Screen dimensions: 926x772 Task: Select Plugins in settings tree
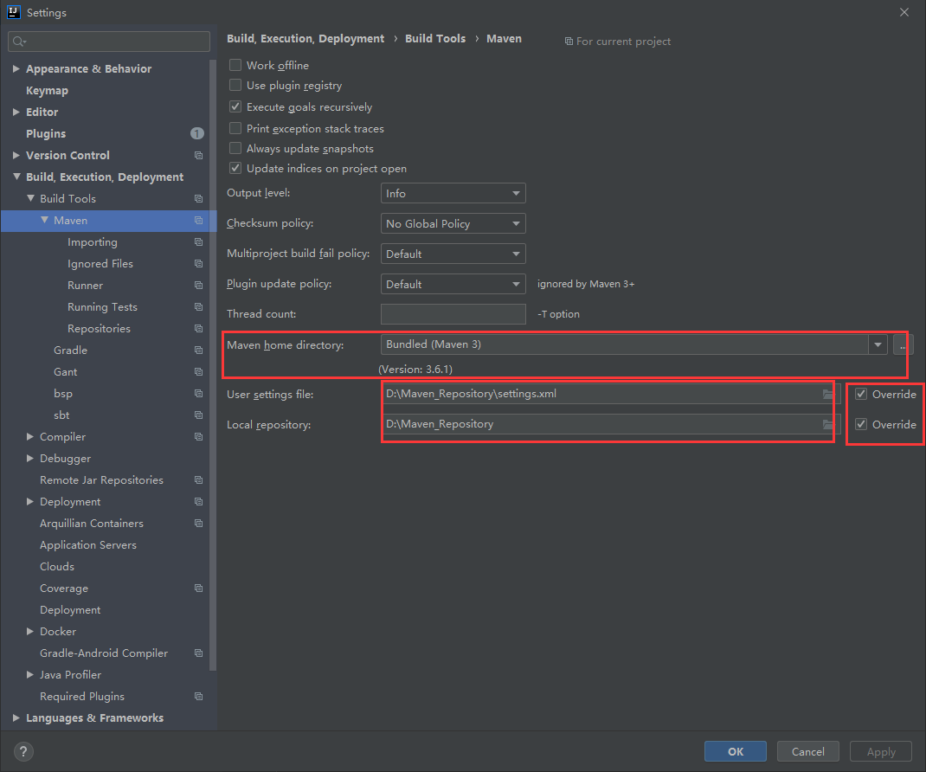[46, 133]
